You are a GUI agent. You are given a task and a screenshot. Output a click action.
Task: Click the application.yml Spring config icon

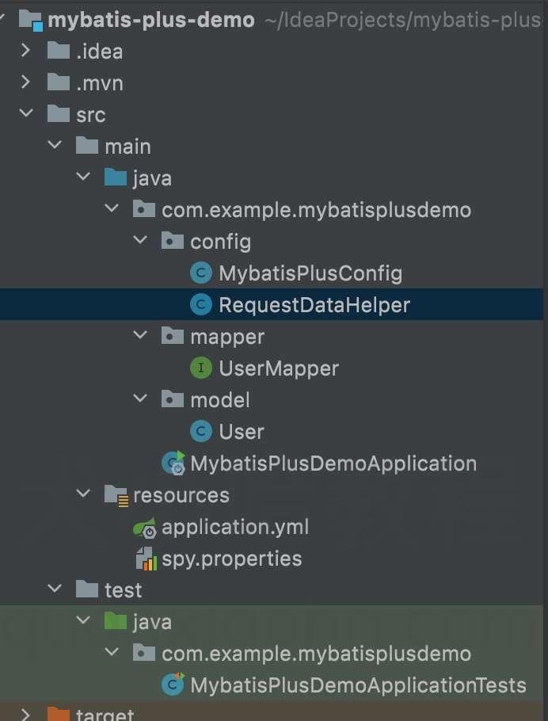click(145, 527)
